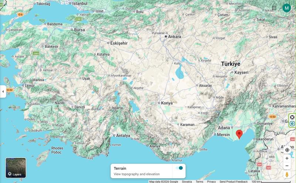Click the Osmaniye city label
Image resolution: width=296 pixels, height=183 pixels.
point(265,124)
